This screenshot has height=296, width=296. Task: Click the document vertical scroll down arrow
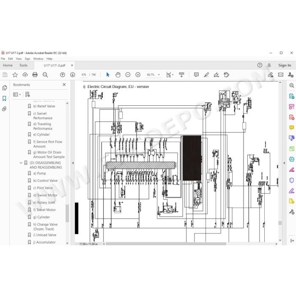point(280,240)
